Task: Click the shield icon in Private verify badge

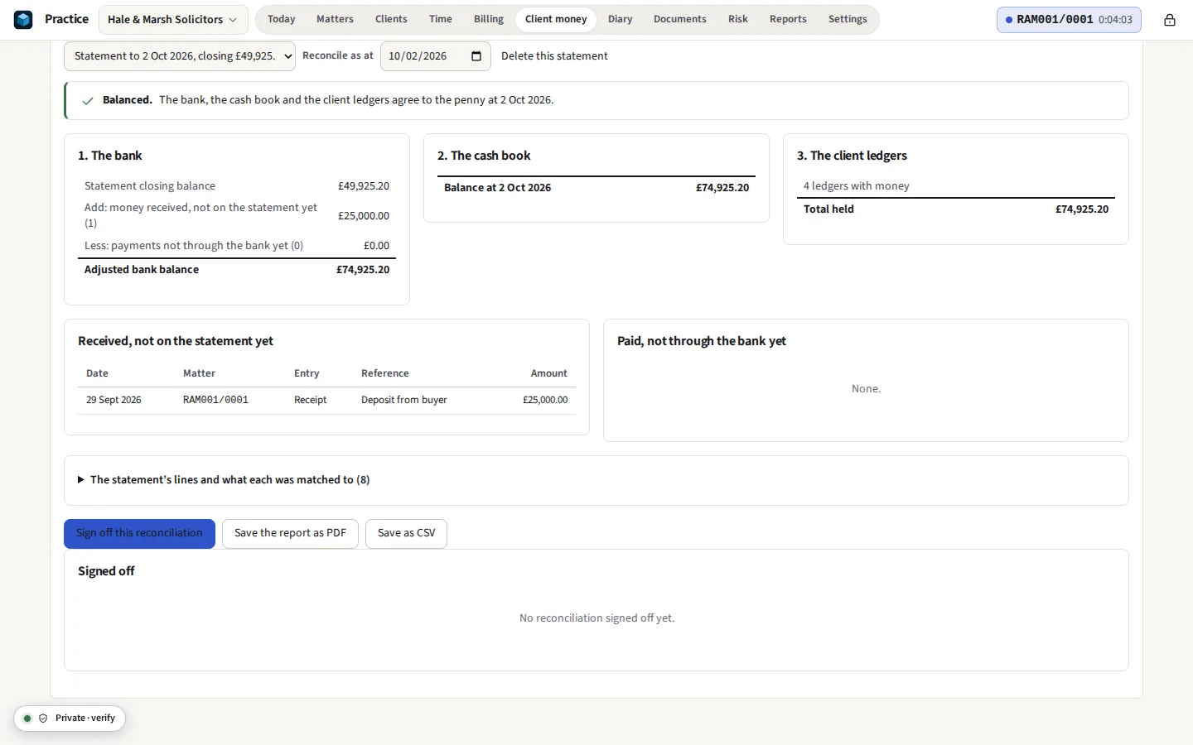Action: [x=43, y=719]
